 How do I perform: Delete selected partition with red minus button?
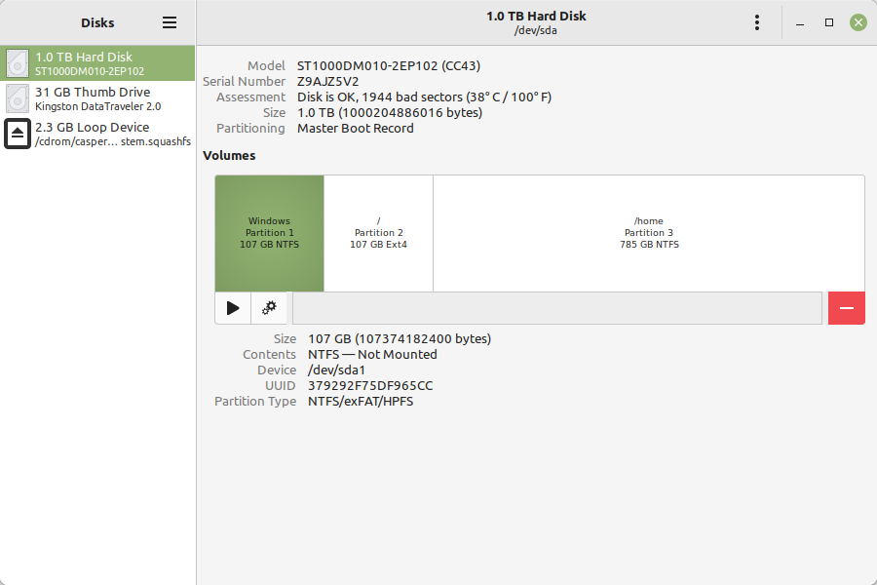(846, 308)
